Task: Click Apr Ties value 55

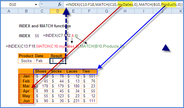Action: (x=89, y=91)
